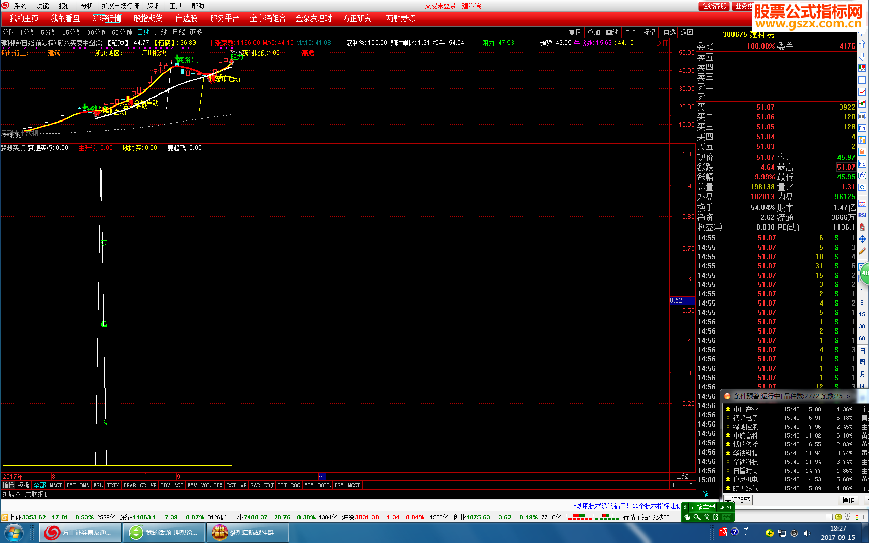Switch to 沪深行情 tab
This screenshot has width=869, height=543.
[107, 18]
